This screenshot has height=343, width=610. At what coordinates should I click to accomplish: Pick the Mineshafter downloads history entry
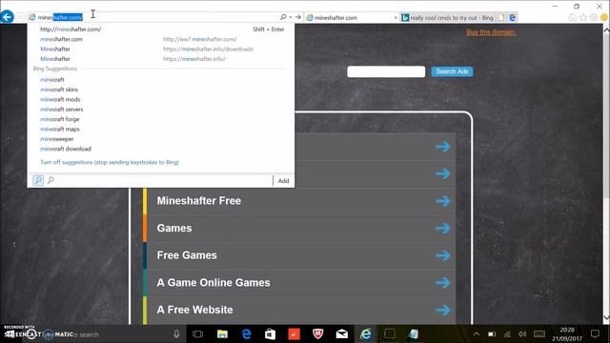pos(160,49)
